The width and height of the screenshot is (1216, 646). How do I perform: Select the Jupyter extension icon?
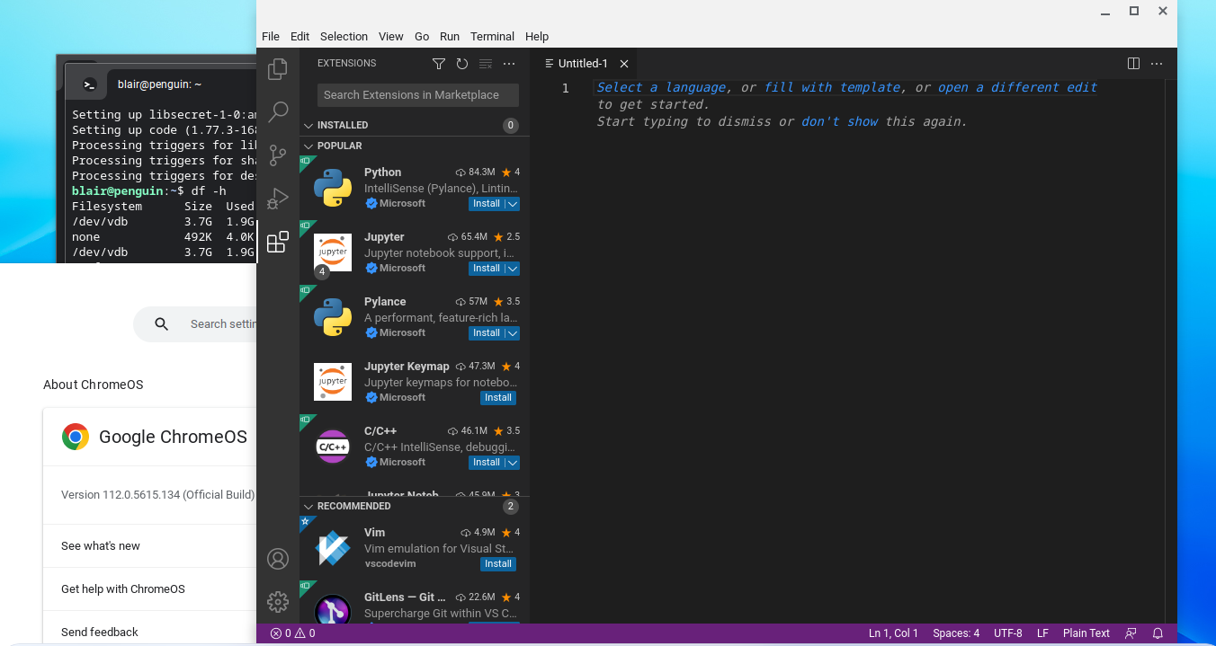coord(333,252)
